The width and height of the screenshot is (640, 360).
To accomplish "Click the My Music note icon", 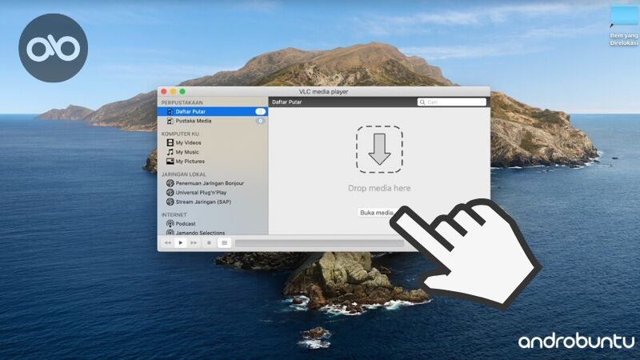I will click(x=170, y=152).
